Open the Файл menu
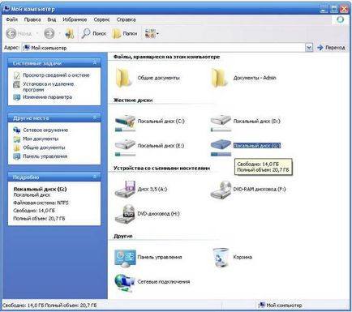 click(x=12, y=19)
